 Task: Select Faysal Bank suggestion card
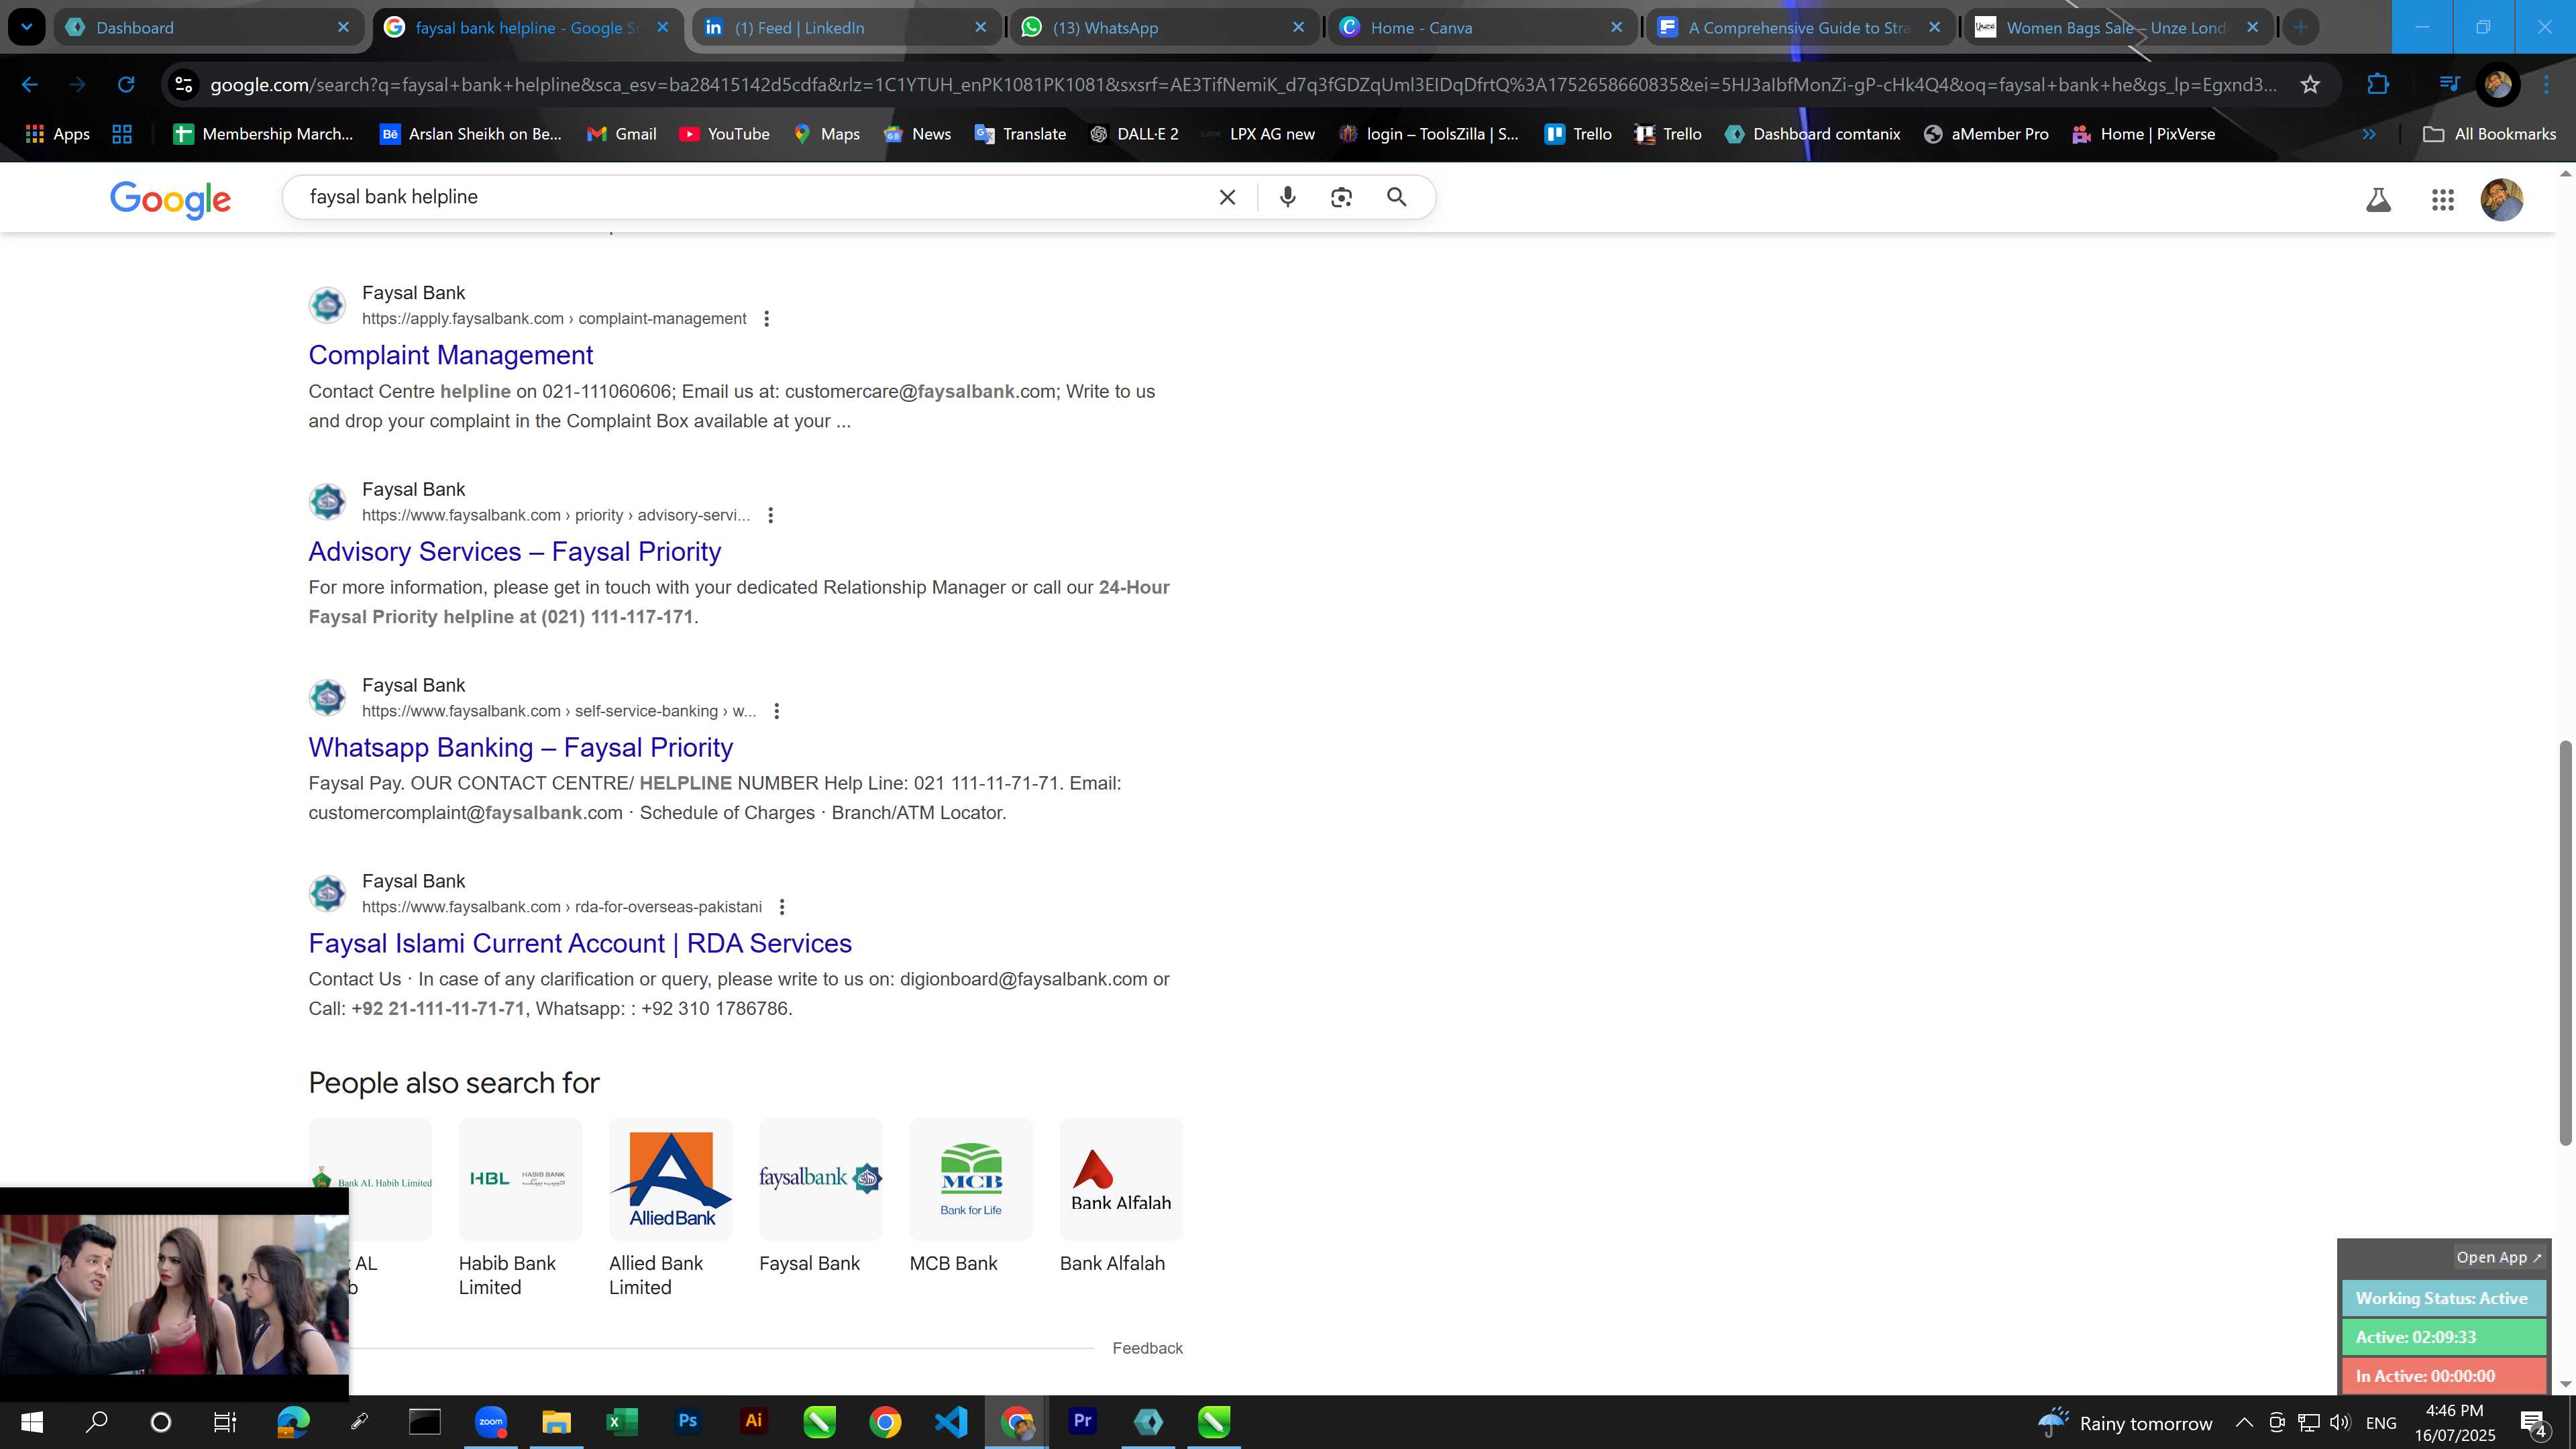point(820,1196)
